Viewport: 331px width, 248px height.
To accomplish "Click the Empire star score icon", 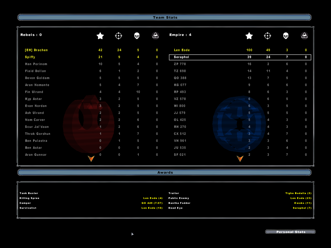I will (249, 36).
